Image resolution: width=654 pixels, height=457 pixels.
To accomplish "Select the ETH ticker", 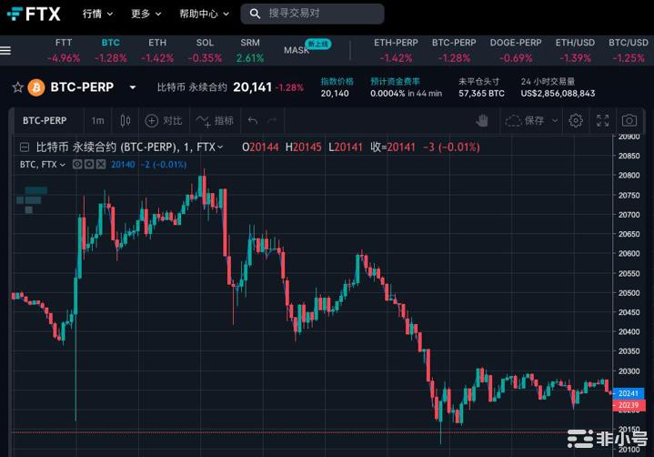I will pyautogui.click(x=157, y=50).
